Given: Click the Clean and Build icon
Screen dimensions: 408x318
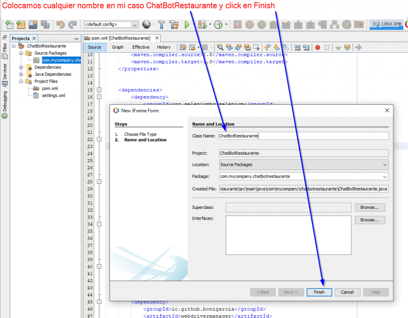Looking at the screenshot, I should click(174, 25).
